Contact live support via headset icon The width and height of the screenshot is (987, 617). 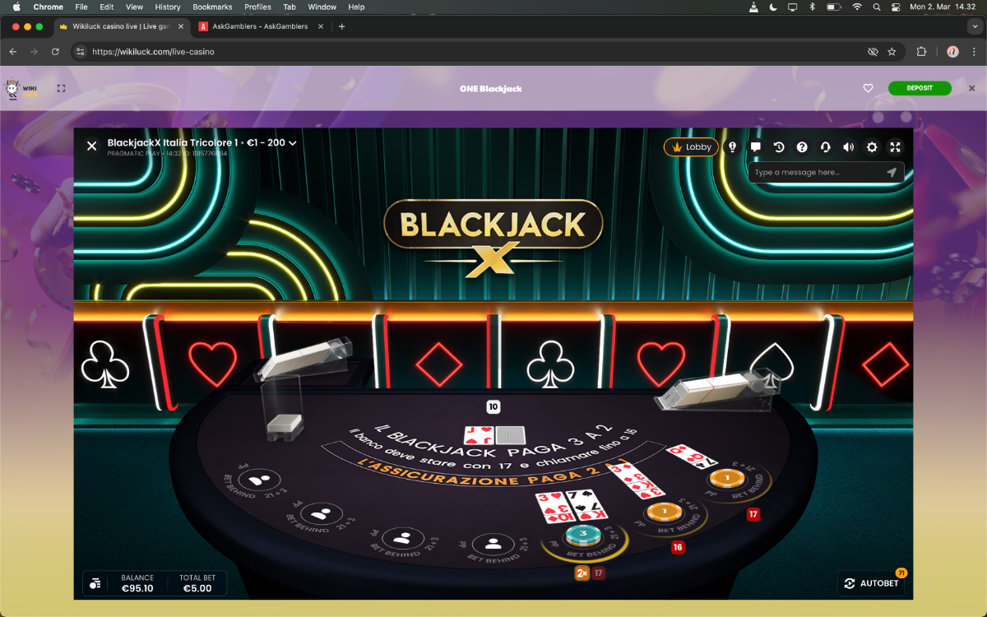[825, 147]
